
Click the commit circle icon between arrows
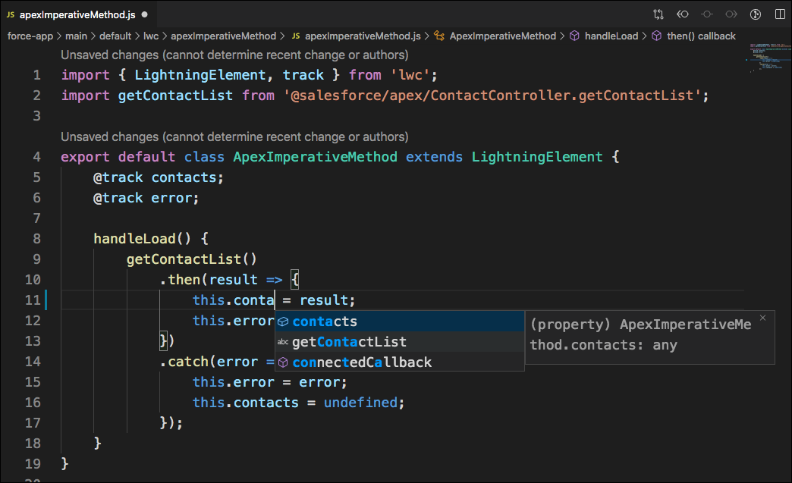tap(706, 14)
